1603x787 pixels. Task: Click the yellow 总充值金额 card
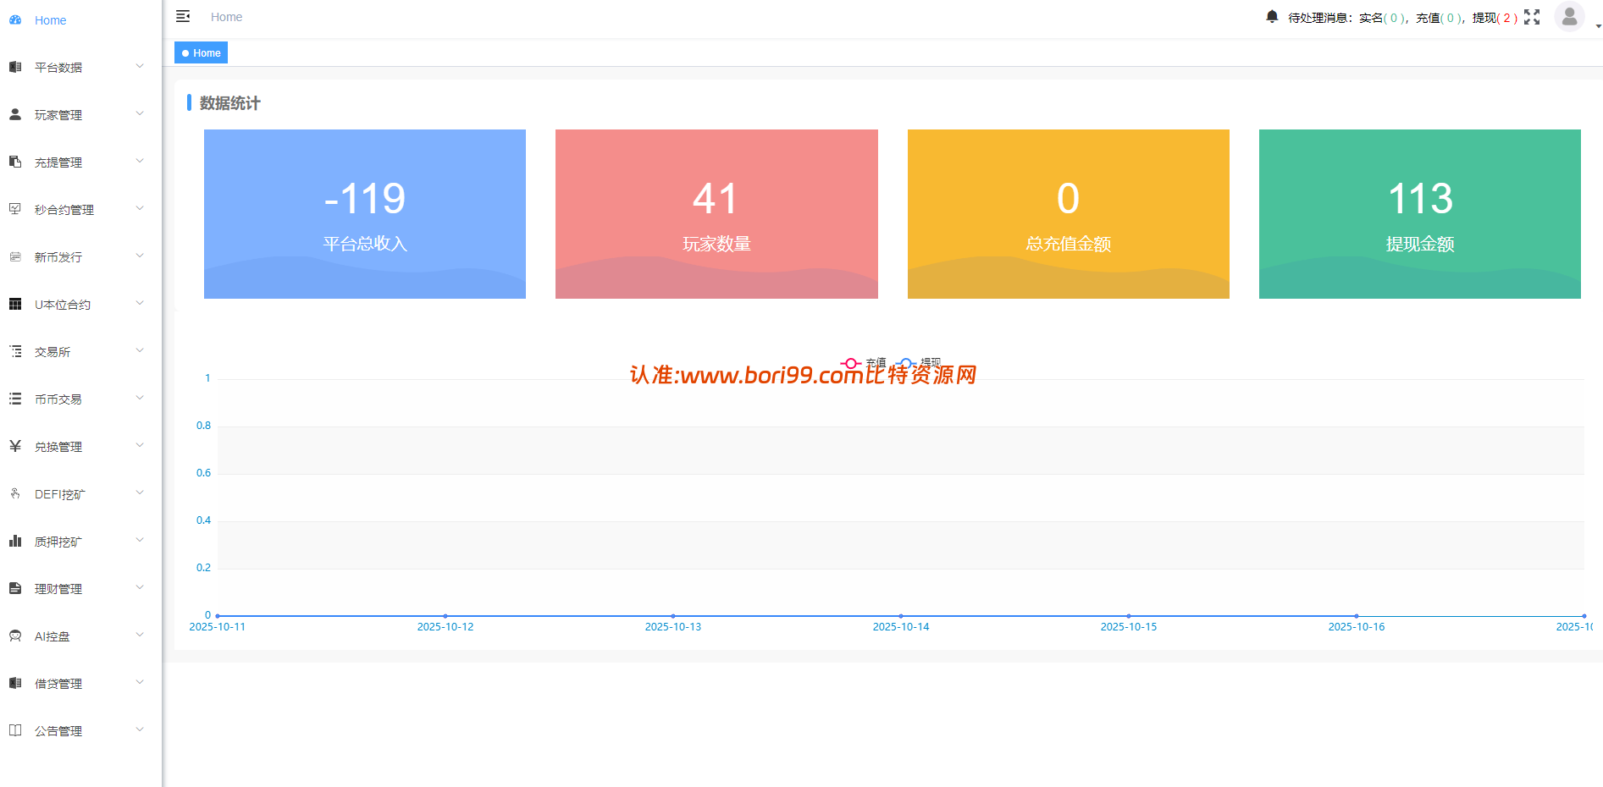pyautogui.click(x=1069, y=214)
